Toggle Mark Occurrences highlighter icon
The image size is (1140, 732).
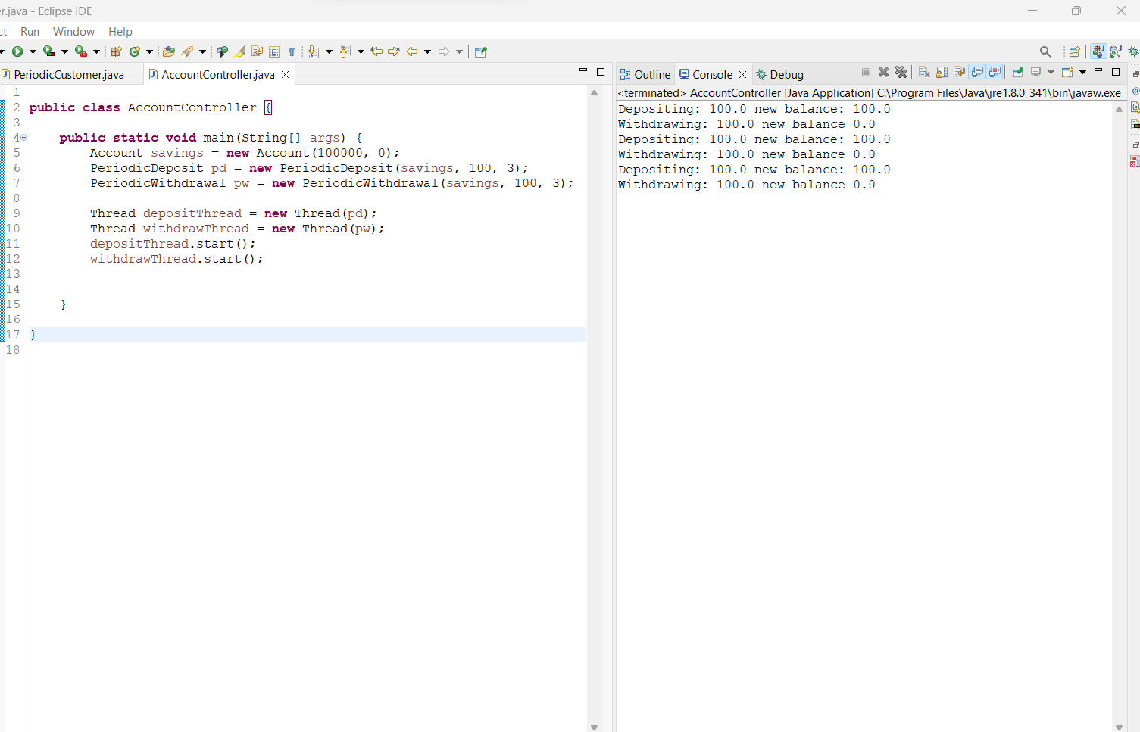point(239,51)
